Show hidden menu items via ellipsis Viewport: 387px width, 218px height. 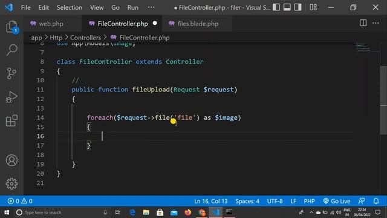(151, 7)
